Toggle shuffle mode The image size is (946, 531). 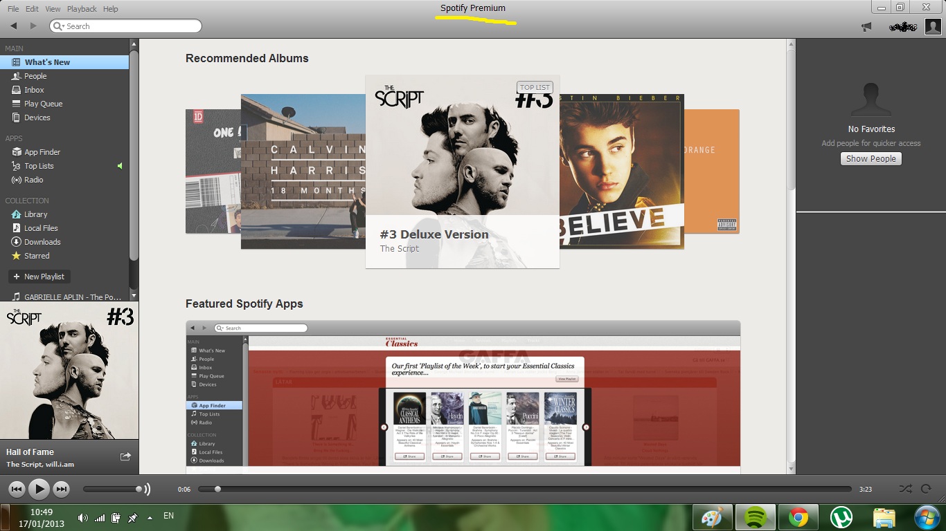pyautogui.click(x=905, y=489)
